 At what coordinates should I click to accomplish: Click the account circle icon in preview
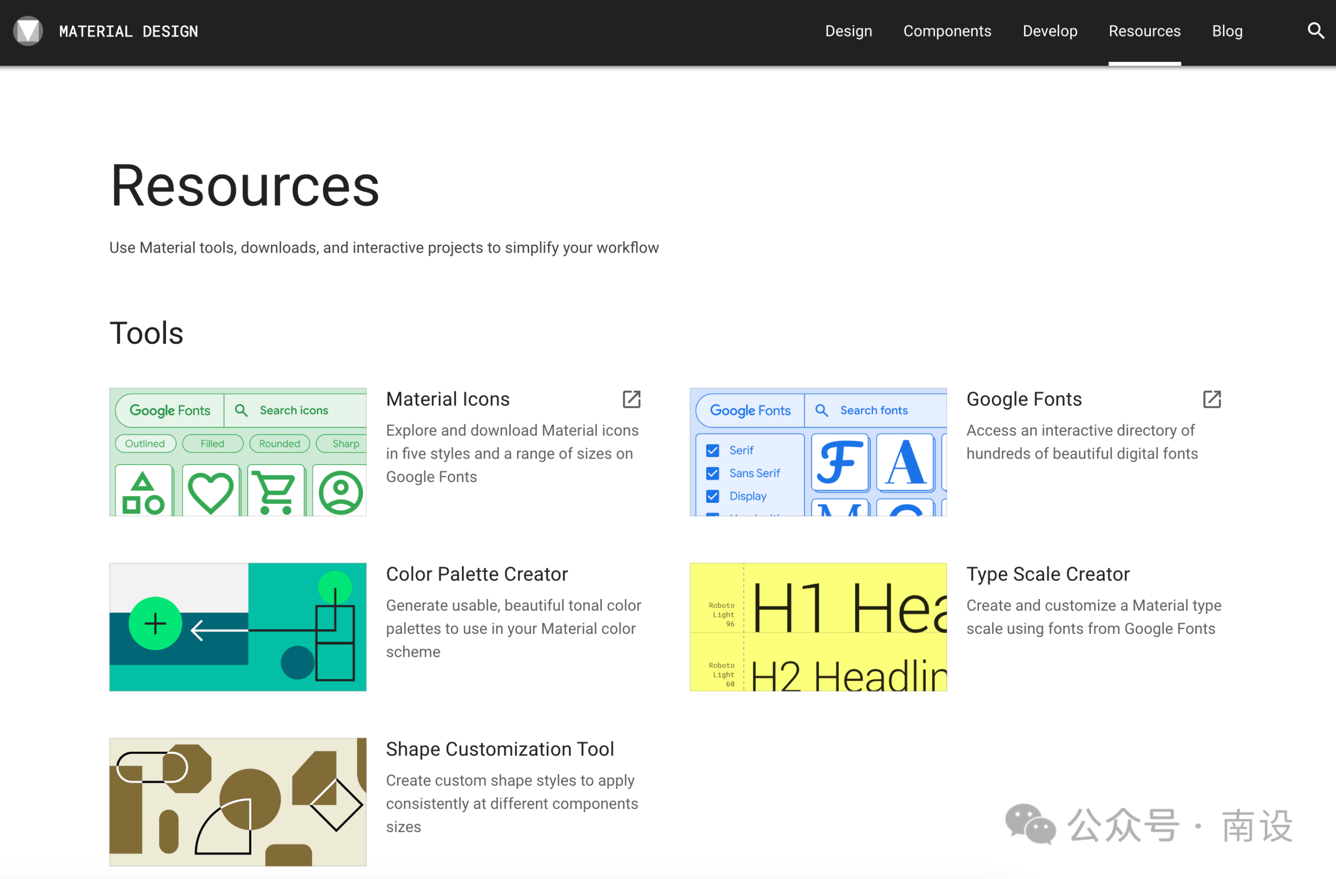340,492
